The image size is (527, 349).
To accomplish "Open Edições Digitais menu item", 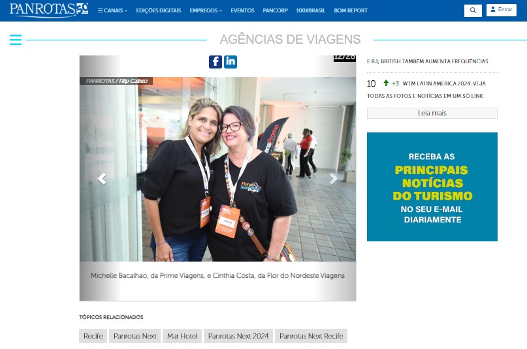I will coord(158,10).
